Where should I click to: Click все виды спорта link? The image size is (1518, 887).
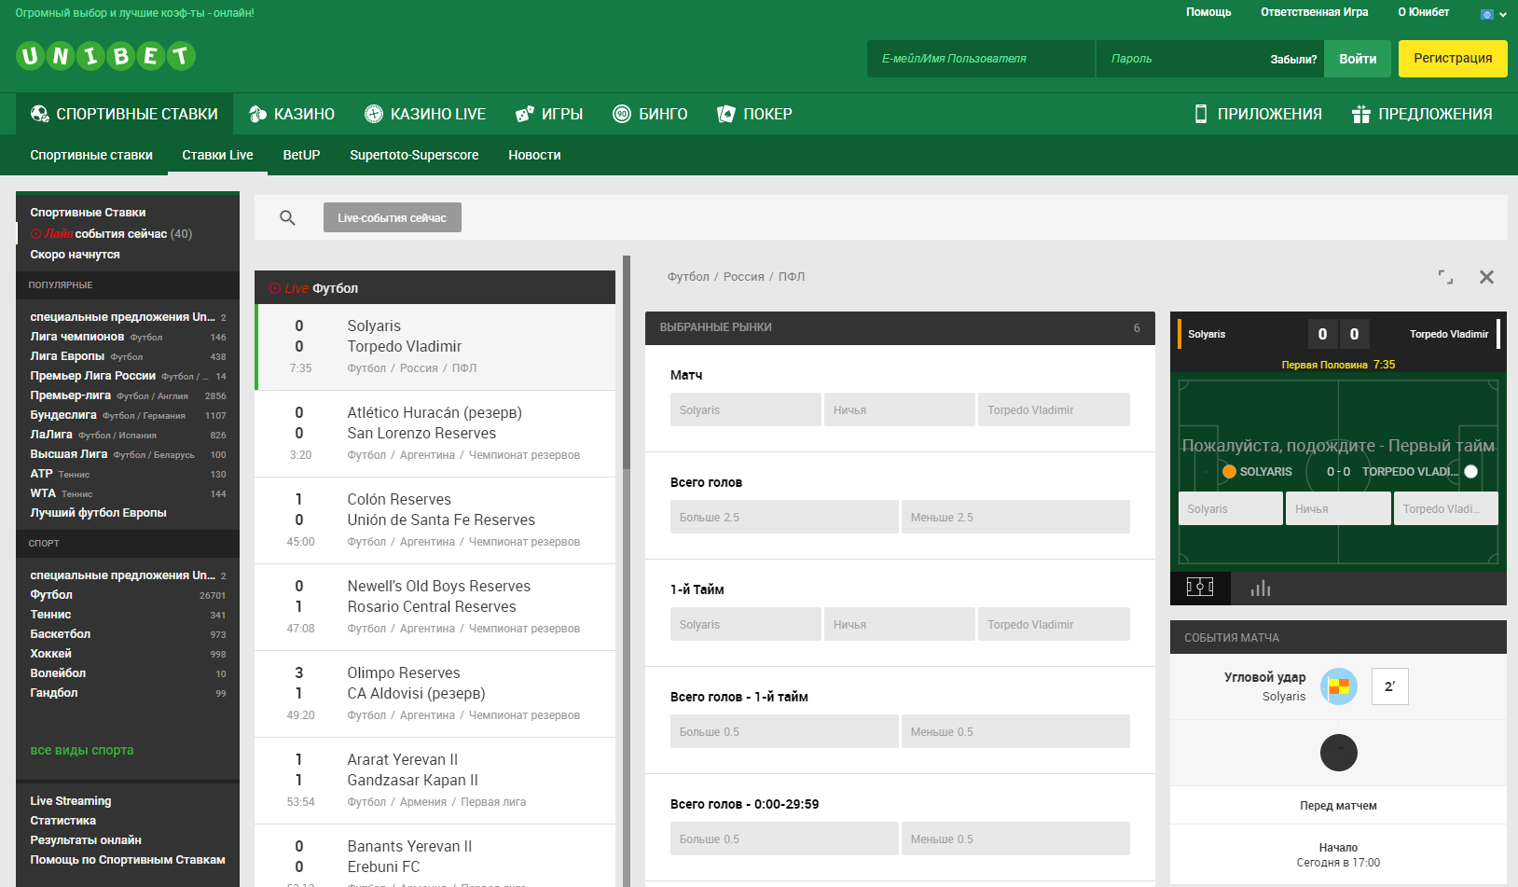pyautogui.click(x=82, y=750)
